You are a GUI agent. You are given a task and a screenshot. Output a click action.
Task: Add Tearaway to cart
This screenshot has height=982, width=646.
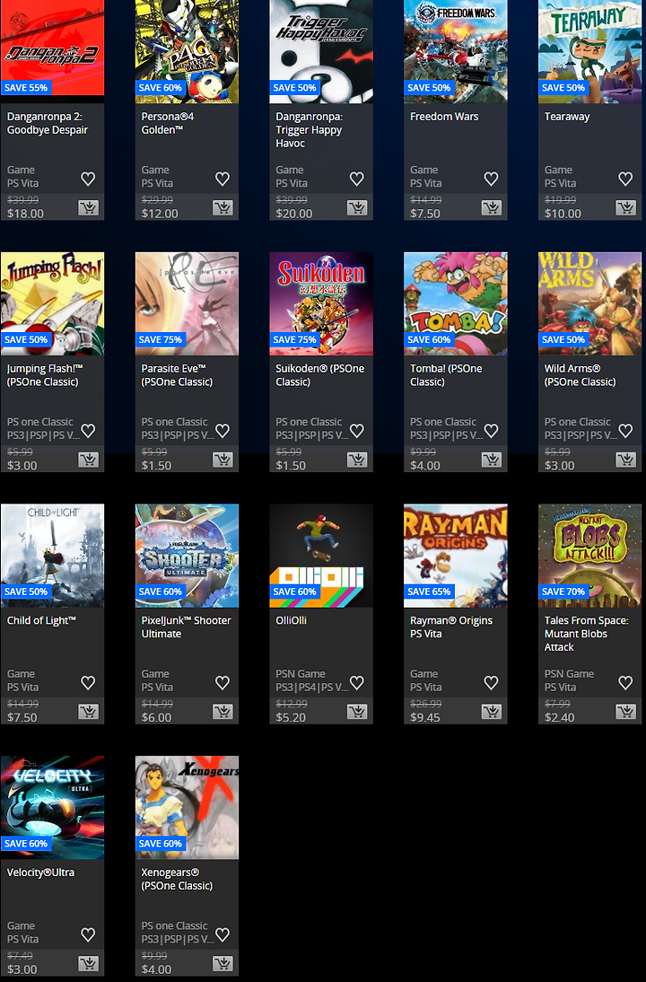[x=625, y=208]
